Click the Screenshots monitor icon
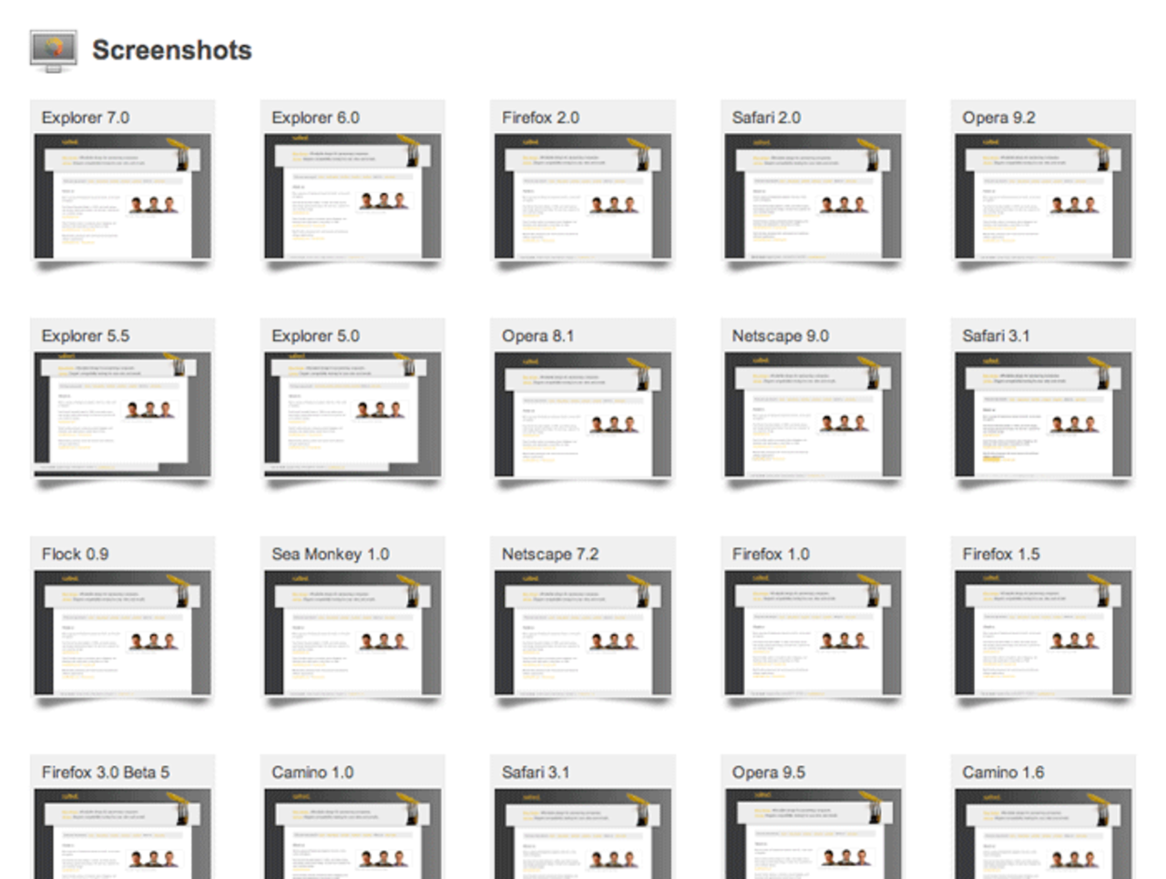This screenshot has height=879, width=1166. pyautogui.click(x=53, y=49)
